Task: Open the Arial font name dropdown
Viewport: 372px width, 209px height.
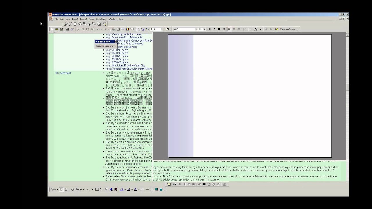Action: [x=196, y=29]
